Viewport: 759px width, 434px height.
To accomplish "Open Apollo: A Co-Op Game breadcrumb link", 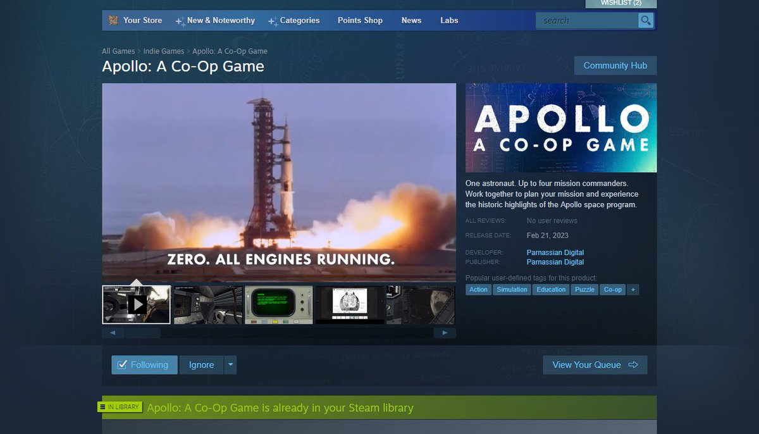I will pos(230,51).
